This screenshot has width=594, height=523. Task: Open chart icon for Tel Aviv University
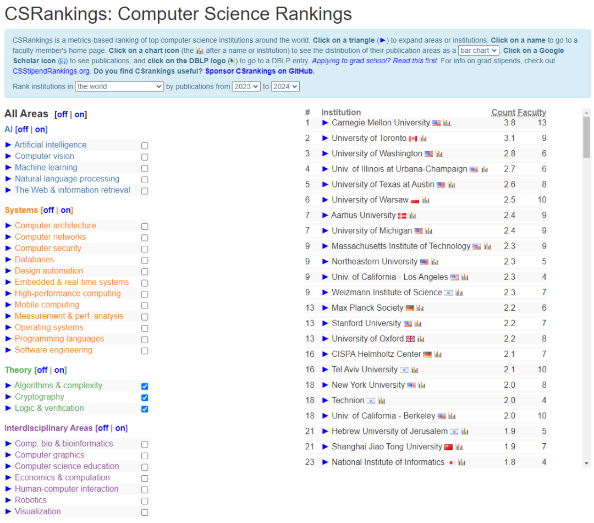point(415,370)
